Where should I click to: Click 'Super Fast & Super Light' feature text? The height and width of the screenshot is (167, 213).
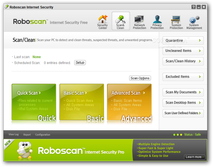pyautogui.click(x=155, y=148)
